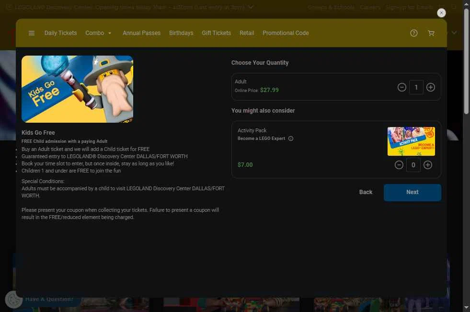470x312 pixels.
Task: Go to Annual Passes
Action: [141, 33]
